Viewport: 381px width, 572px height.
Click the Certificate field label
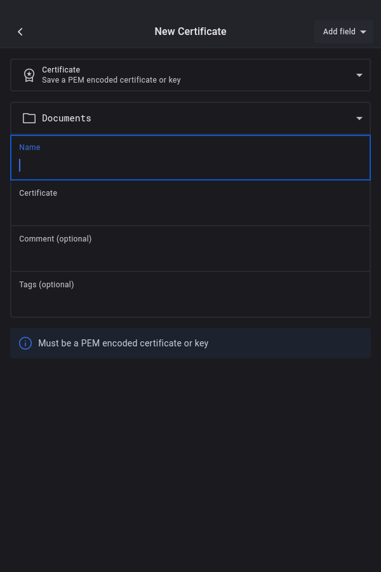(38, 193)
